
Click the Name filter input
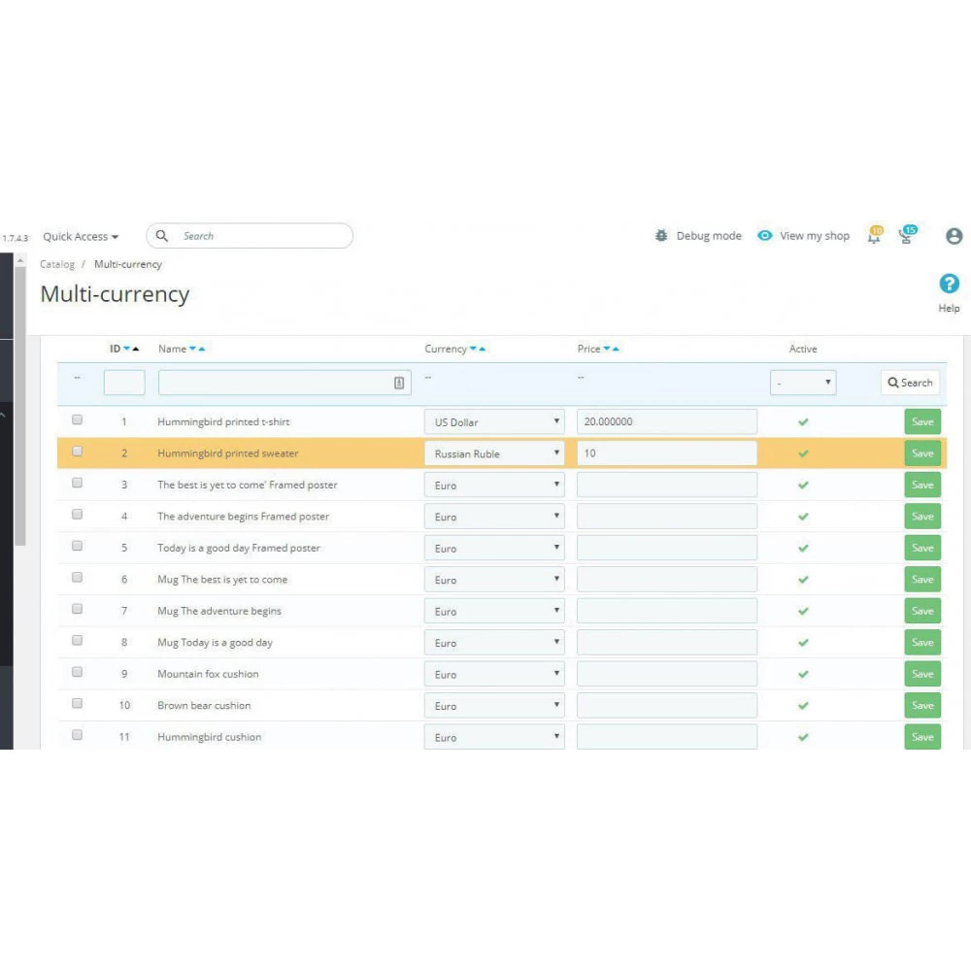click(285, 383)
